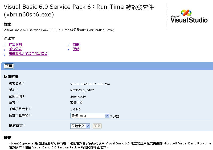
Task: Select file name VB6.0-KB290887-X86.exe text
Action: tap(90, 84)
